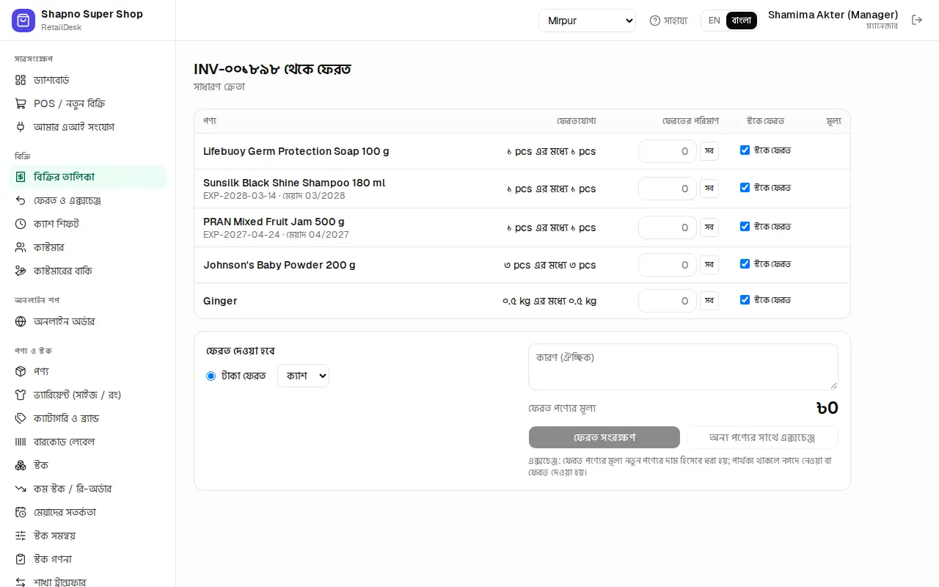
Task: Open the ভ্যারিয়েন্ট shirt icon
Action: tap(21, 395)
